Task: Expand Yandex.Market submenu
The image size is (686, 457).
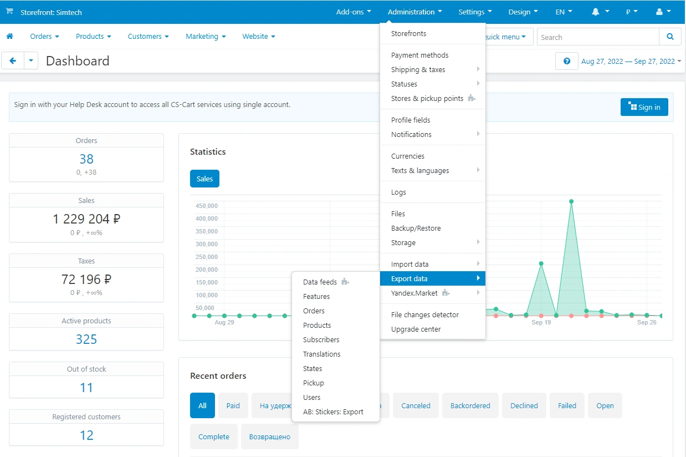Action: [433, 293]
